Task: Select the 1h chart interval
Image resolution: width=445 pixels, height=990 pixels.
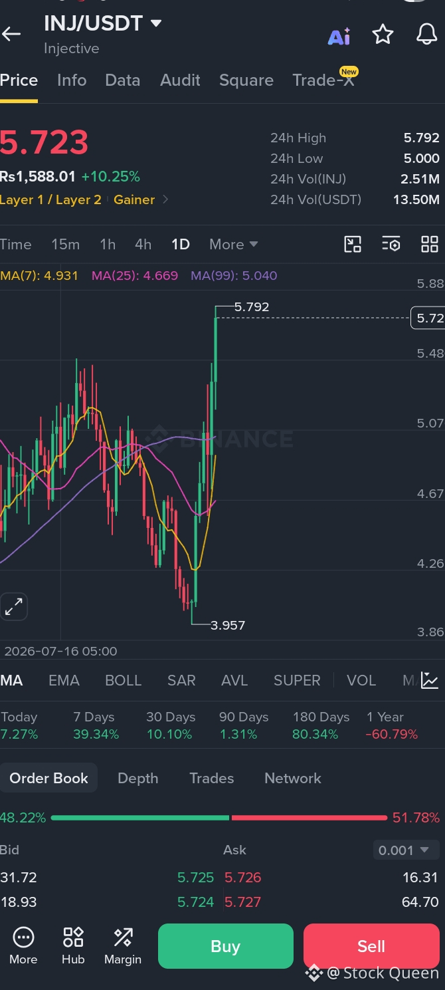Action: (x=108, y=244)
